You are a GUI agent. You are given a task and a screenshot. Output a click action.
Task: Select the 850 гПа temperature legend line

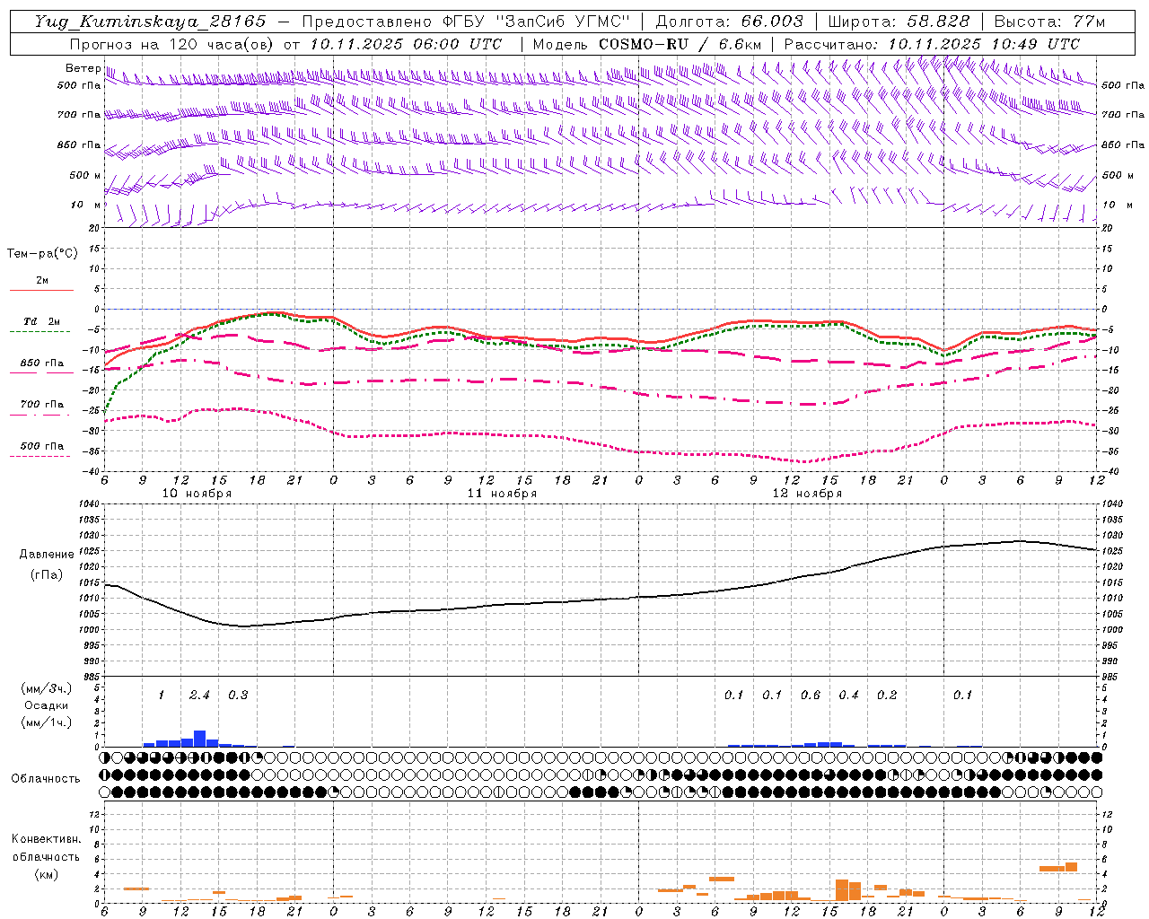click(x=41, y=372)
